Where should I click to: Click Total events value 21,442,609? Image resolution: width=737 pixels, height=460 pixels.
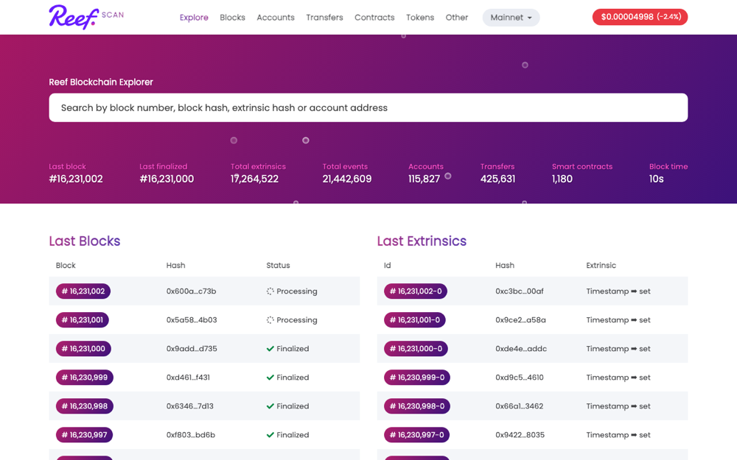coord(347,179)
